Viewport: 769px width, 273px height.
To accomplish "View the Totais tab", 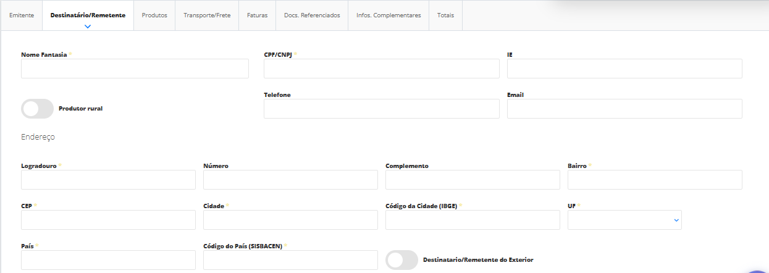I will point(445,15).
